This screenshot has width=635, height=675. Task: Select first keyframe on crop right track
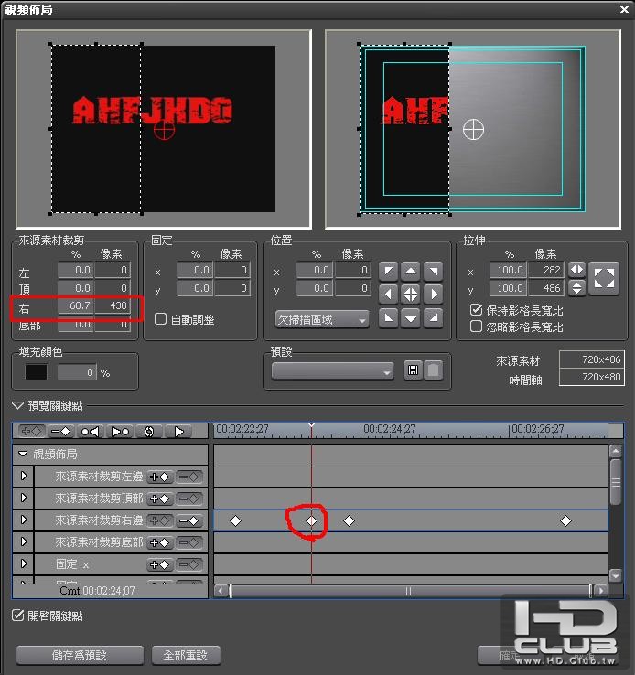coord(235,521)
